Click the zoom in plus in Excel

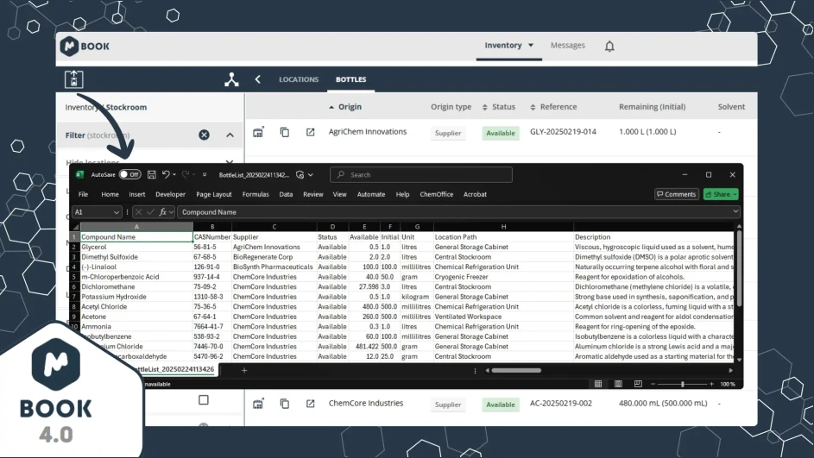pos(711,384)
